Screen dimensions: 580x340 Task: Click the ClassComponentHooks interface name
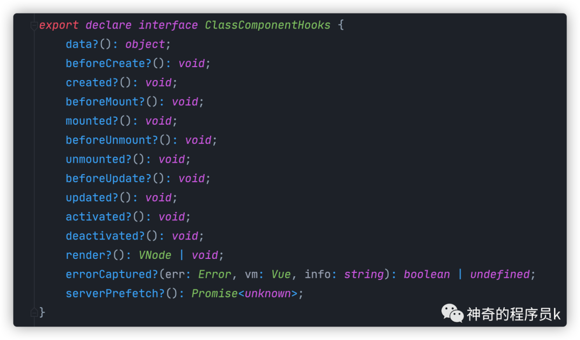click(267, 25)
